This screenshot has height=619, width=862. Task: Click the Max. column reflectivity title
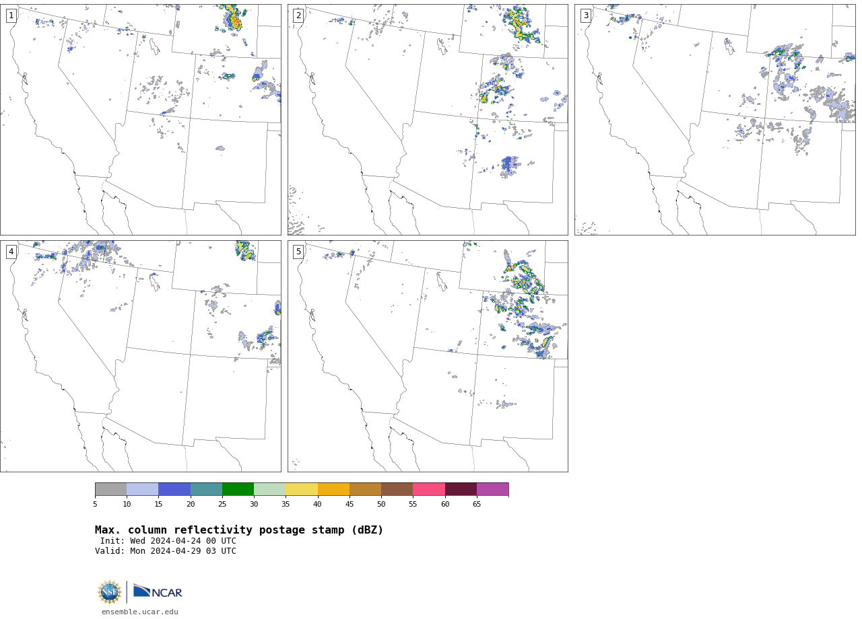click(x=239, y=530)
